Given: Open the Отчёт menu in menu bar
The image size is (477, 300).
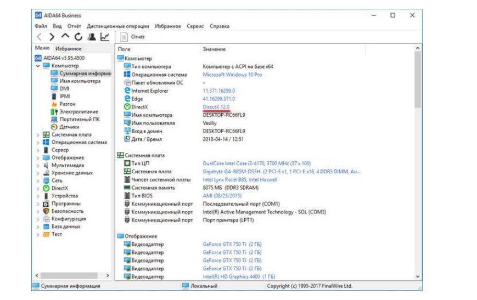Looking at the screenshot, I should 74,26.
